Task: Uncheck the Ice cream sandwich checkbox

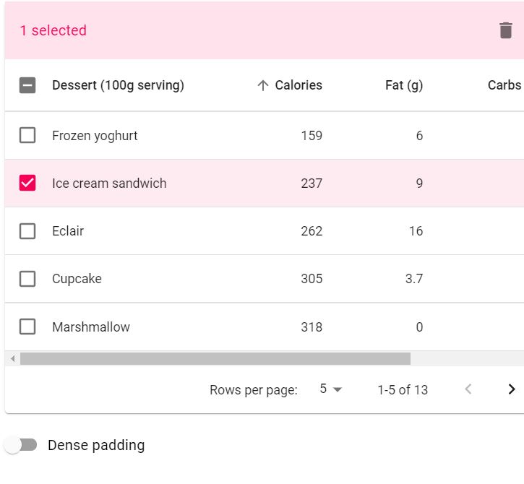Action: (27, 183)
